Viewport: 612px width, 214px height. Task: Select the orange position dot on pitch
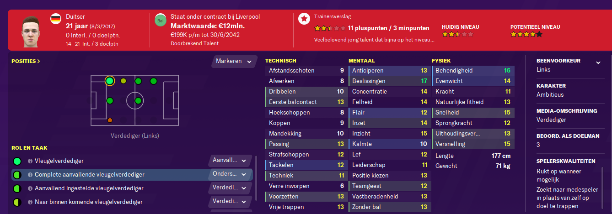(110, 120)
